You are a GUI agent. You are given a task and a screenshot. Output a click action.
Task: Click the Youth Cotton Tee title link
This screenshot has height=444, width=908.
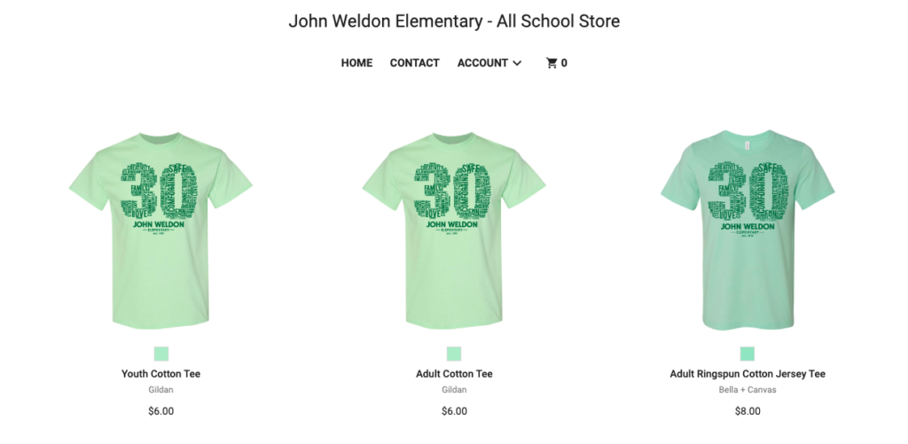coord(161,374)
